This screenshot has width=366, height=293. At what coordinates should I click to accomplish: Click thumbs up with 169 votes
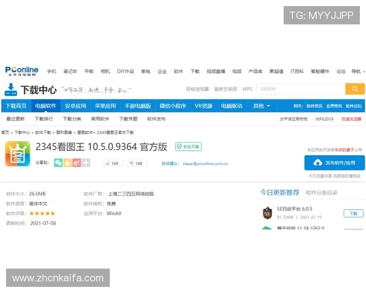[112, 164]
